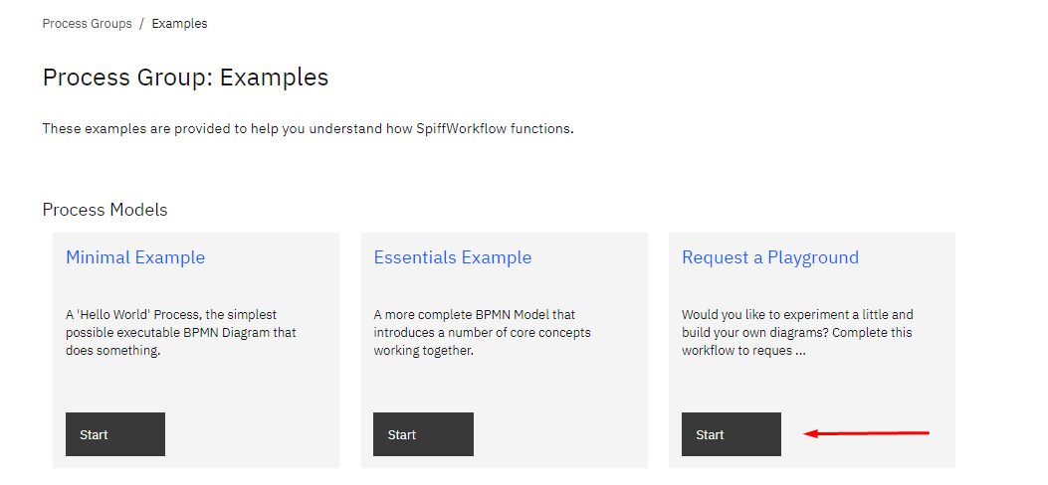Open the Process Groups breadcrumb link

pos(87,24)
